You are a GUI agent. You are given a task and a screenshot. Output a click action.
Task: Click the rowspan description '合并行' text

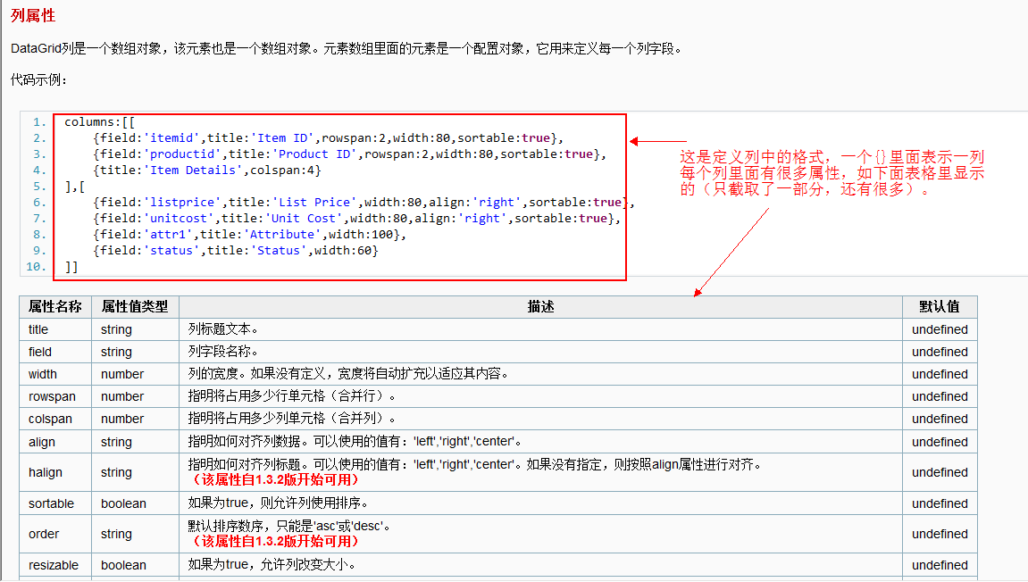click(359, 396)
